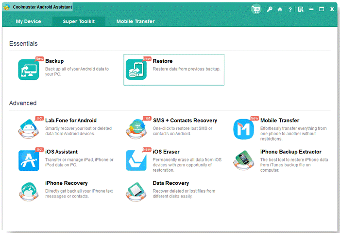
Task: Open the iOS Assistant icon
Action: (x=29, y=160)
